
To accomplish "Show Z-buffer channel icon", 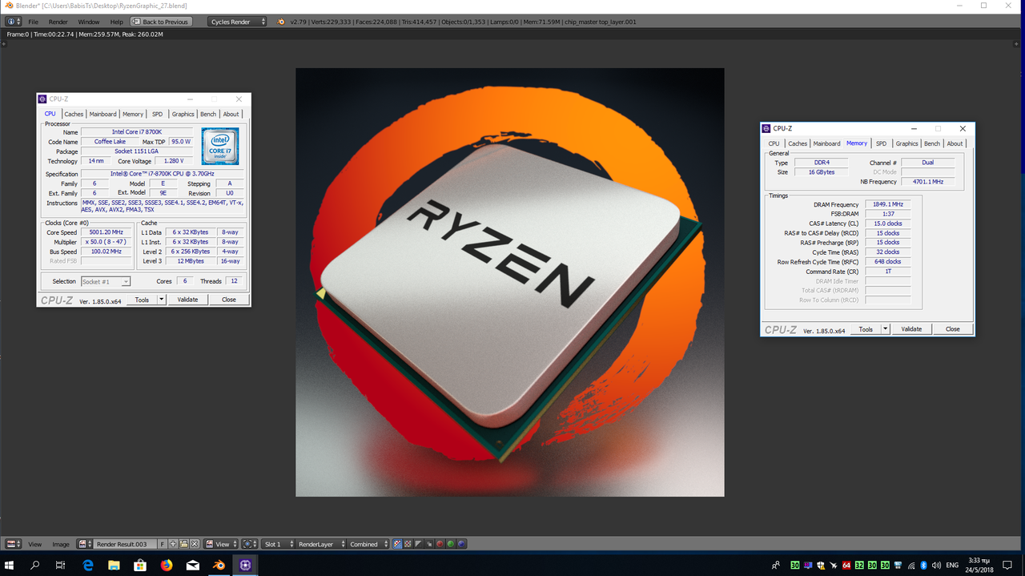I will click(428, 544).
